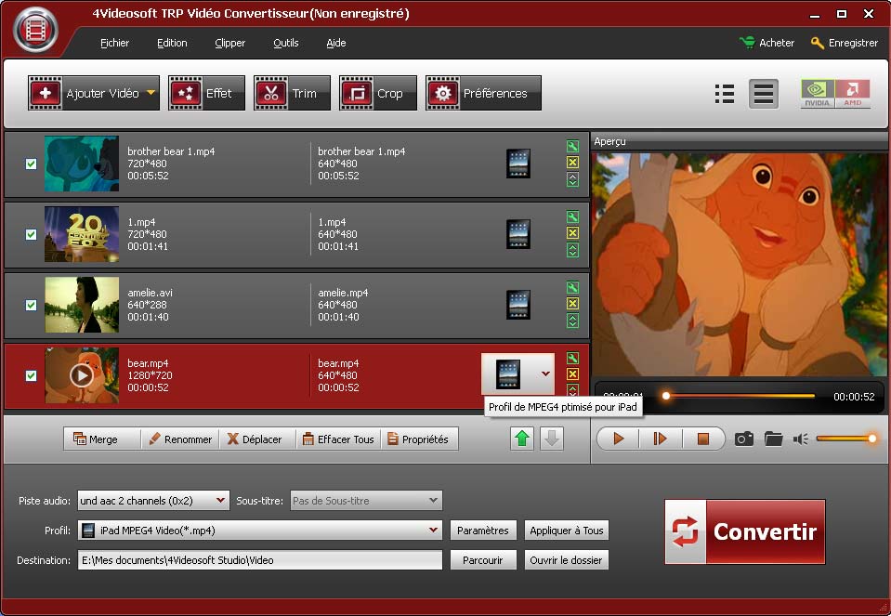Open the snapshot folder icon in the preview panel
891x616 pixels.
773,439
